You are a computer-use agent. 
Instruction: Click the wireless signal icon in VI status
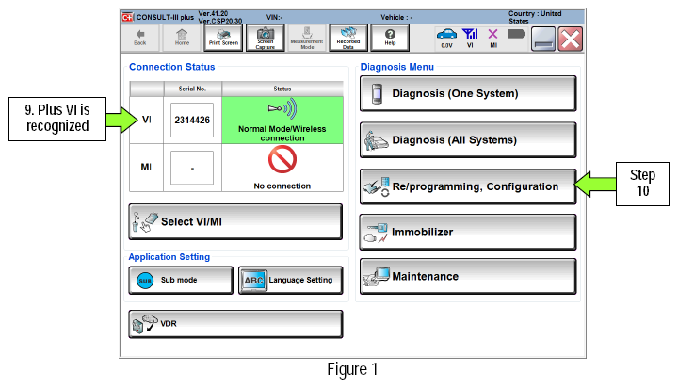(282, 108)
